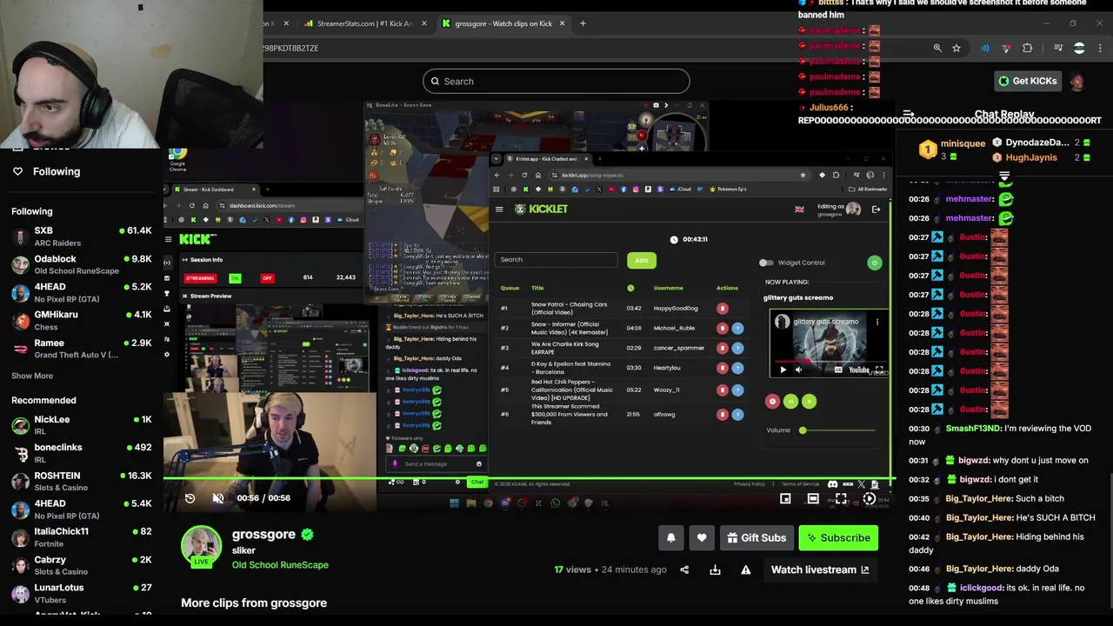1113x626 pixels.
Task: Open LunarLotus recommended channel
Action: click(x=82, y=593)
